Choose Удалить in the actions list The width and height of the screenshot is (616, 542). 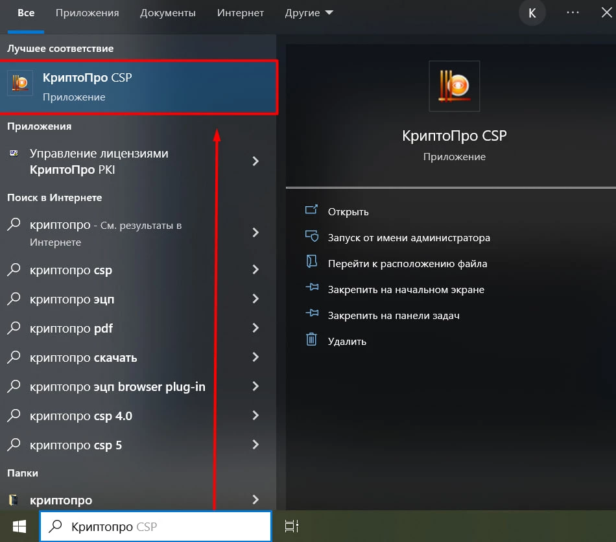(347, 342)
